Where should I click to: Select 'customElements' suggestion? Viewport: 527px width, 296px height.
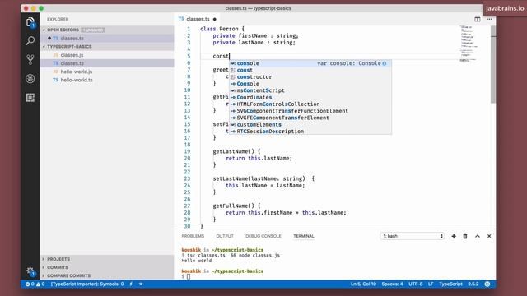pyautogui.click(x=310, y=124)
